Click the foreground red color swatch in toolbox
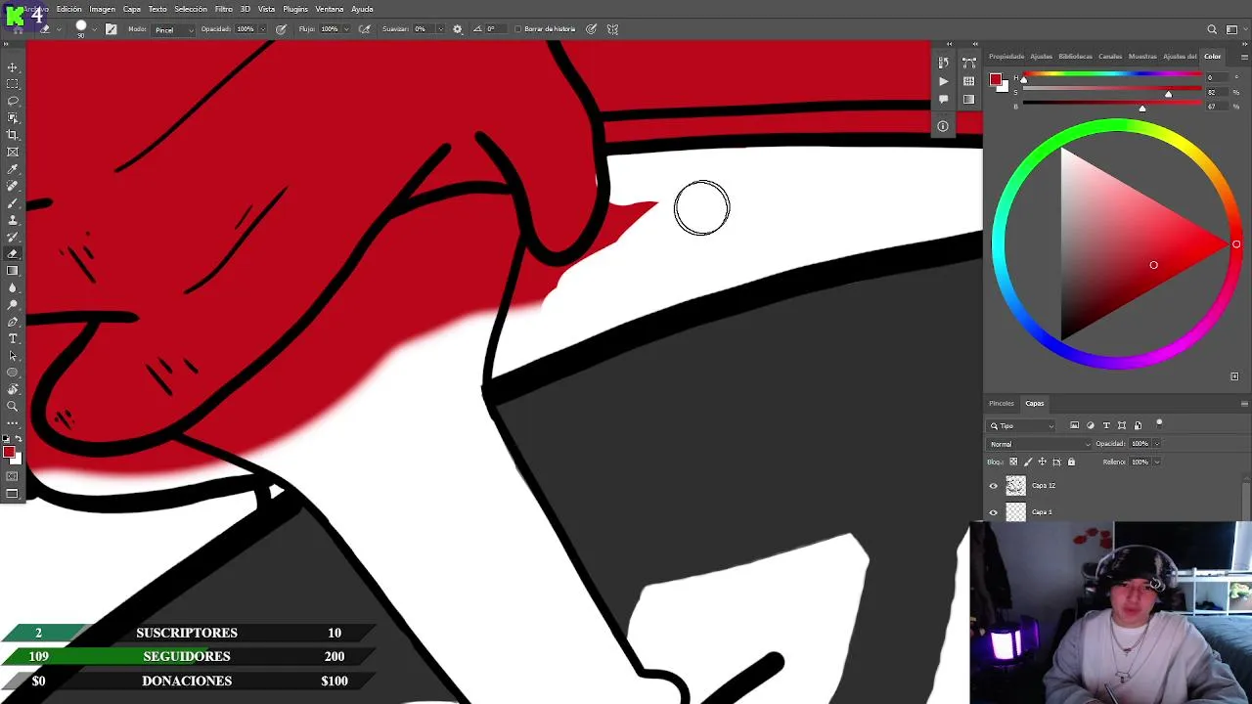Viewport: 1252px width, 704px height. [9, 452]
